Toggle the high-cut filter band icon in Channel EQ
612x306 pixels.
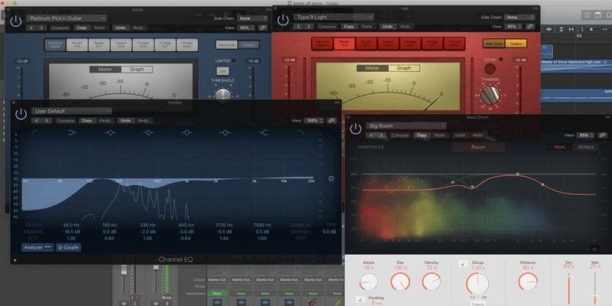301,132
